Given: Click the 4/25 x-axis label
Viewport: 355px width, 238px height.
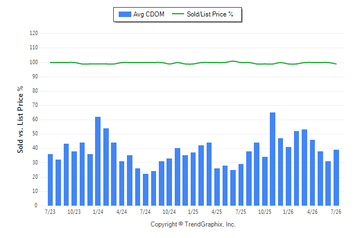Looking at the screenshot, I should (217, 212).
